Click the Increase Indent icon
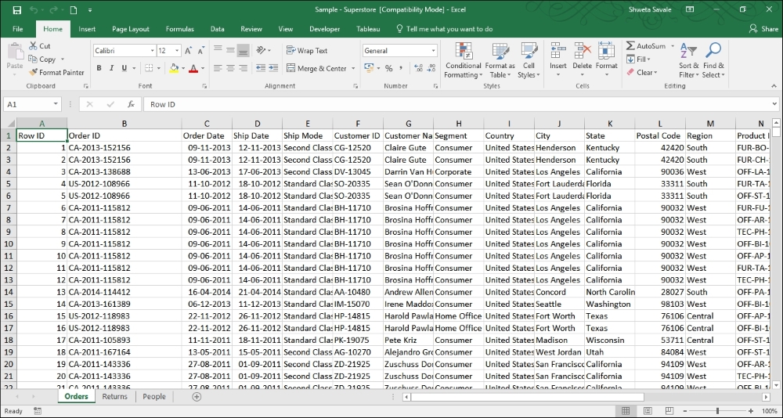Screen dimensions: 783x418 [273, 68]
